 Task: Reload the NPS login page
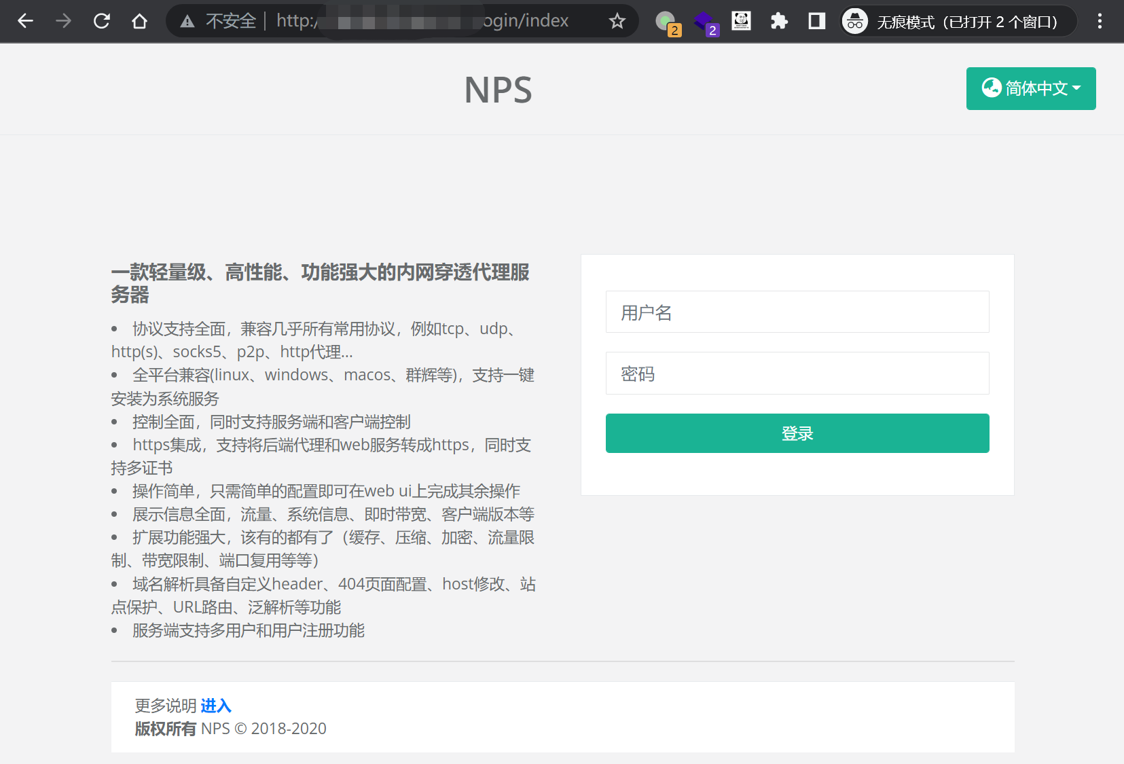[102, 21]
